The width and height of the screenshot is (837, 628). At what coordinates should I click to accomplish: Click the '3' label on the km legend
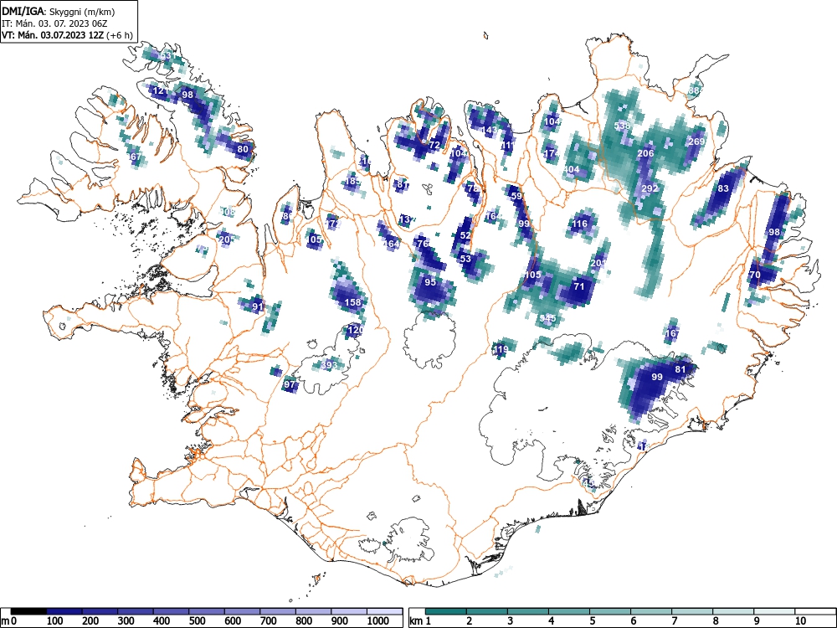click(511, 621)
